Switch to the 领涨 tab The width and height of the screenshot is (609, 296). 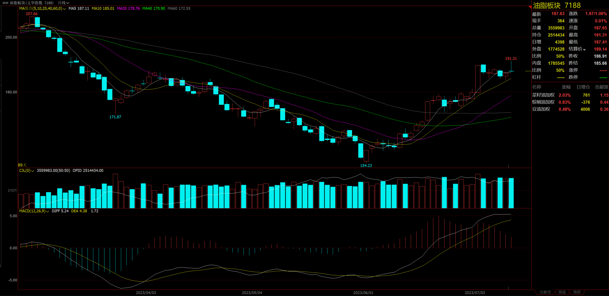(562, 292)
